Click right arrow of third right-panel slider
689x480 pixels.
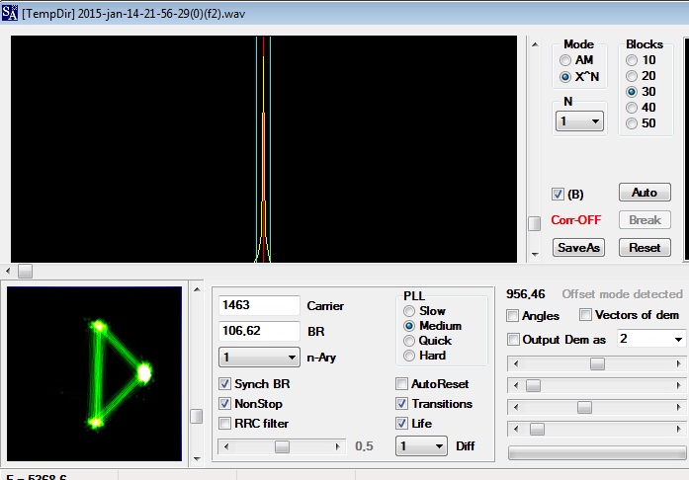[678, 407]
